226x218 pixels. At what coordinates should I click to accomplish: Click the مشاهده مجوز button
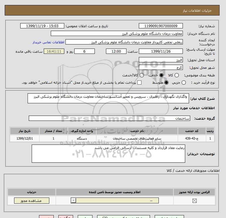[x=32, y=201]
